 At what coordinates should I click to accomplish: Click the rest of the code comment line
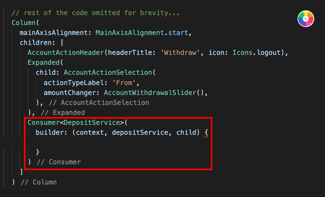coord(96,13)
